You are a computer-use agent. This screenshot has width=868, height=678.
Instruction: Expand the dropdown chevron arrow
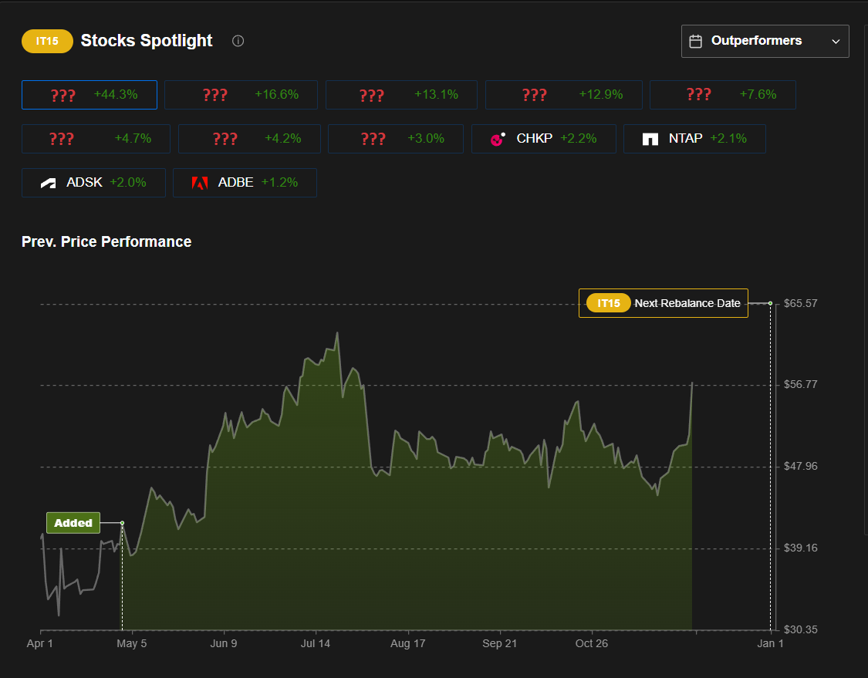[x=836, y=42]
